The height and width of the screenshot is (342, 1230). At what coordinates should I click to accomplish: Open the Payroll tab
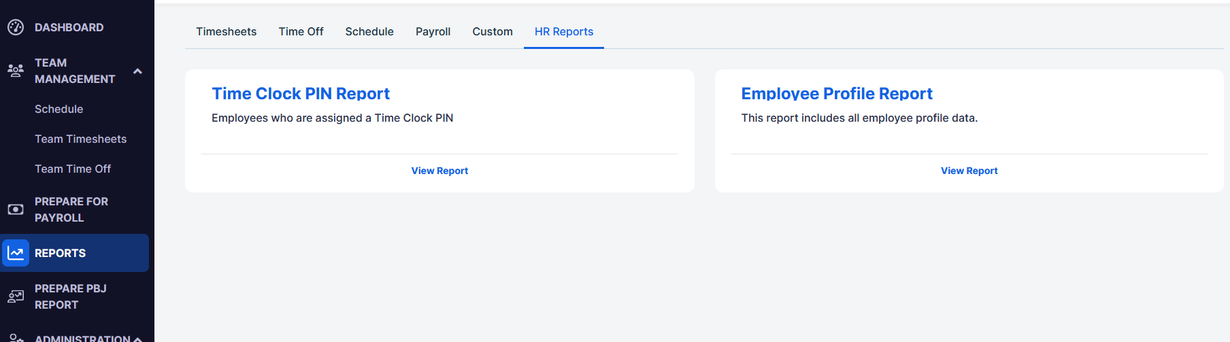tap(433, 31)
